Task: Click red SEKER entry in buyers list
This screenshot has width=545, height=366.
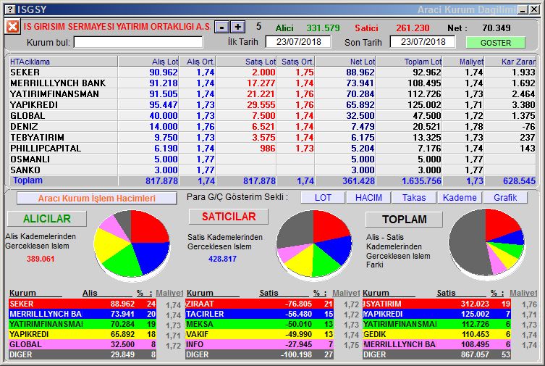Action: tap(83, 304)
